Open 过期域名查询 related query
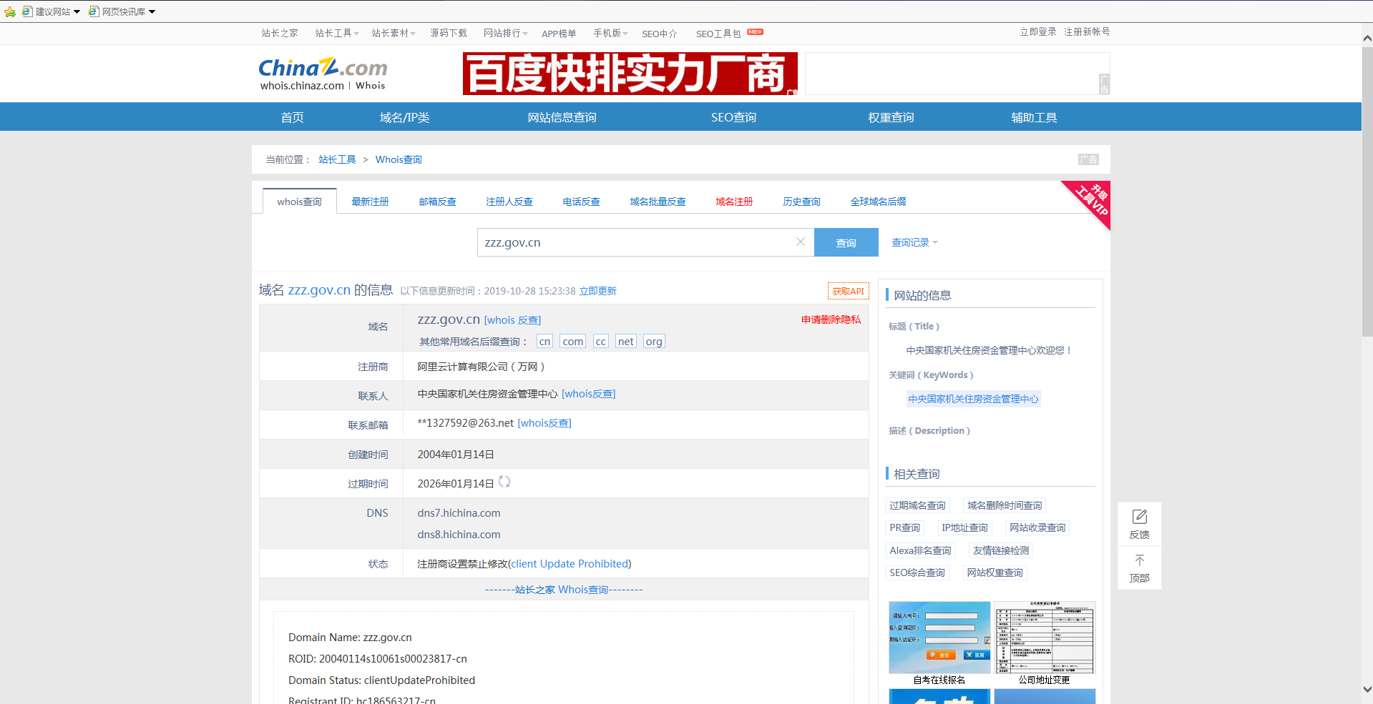 (x=917, y=505)
